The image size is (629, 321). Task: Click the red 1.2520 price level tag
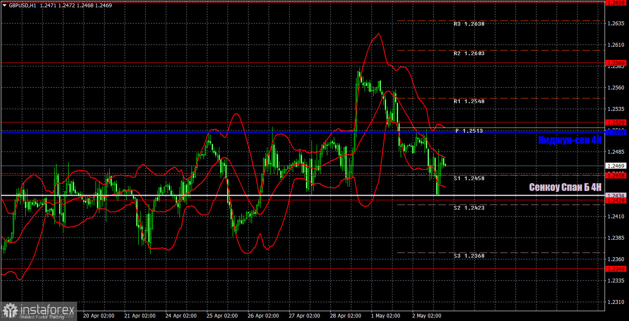point(617,122)
